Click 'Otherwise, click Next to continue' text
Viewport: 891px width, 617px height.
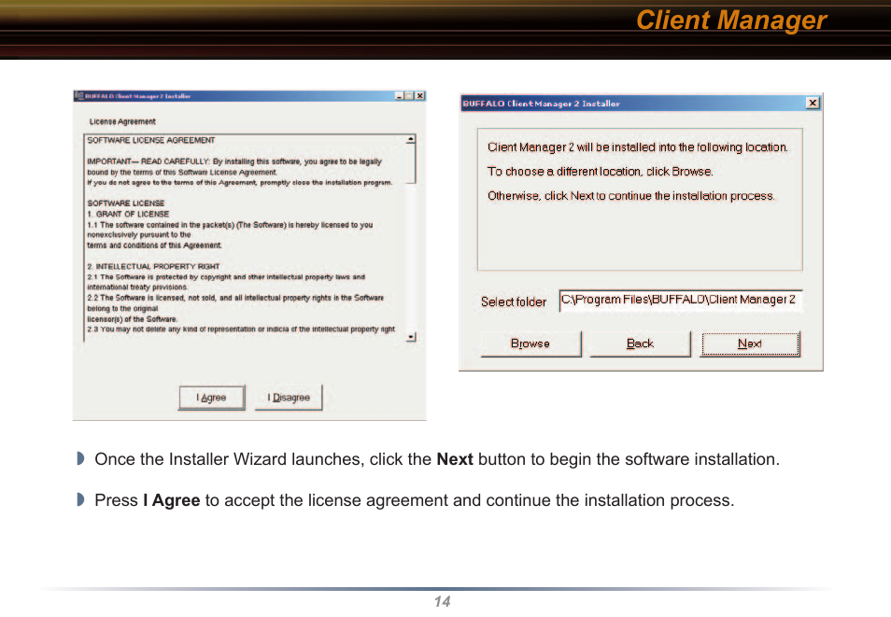tap(630, 196)
